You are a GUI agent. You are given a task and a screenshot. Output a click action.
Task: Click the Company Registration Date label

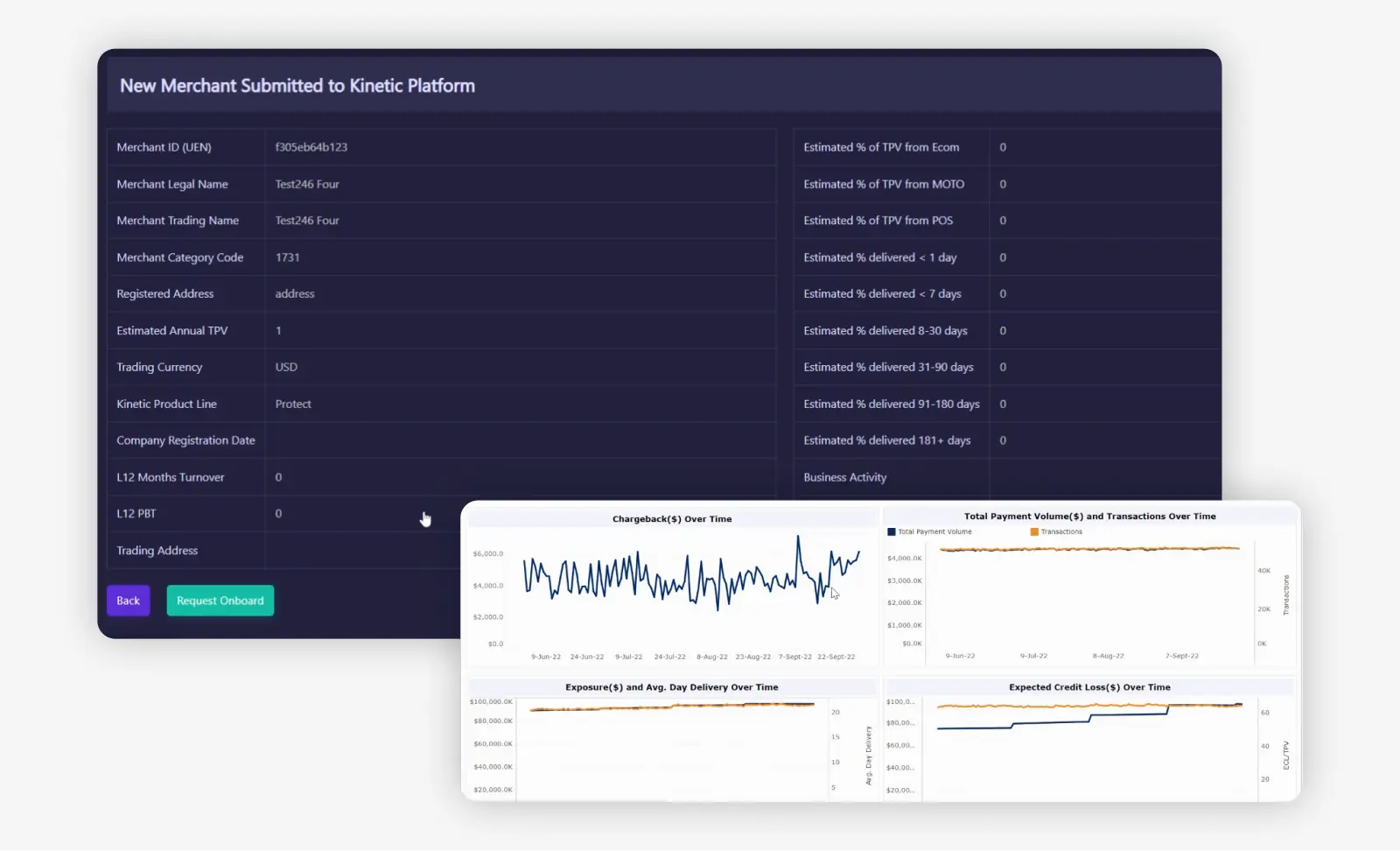[185, 440]
